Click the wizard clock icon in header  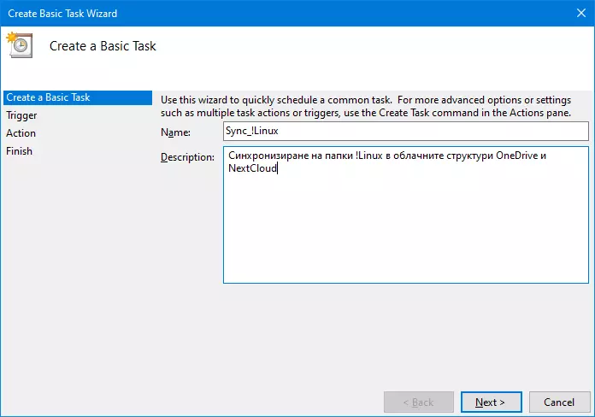pos(21,46)
